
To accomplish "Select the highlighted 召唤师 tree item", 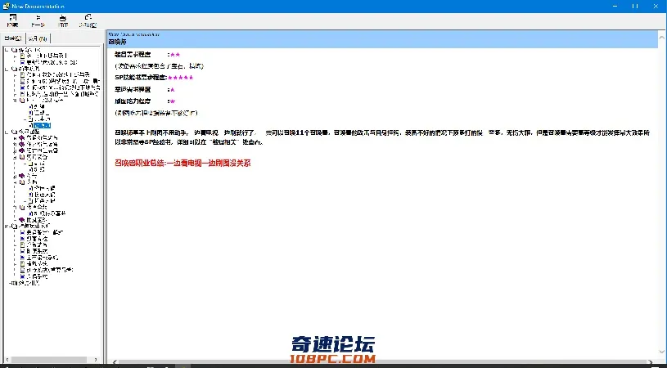I will point(42,125).
